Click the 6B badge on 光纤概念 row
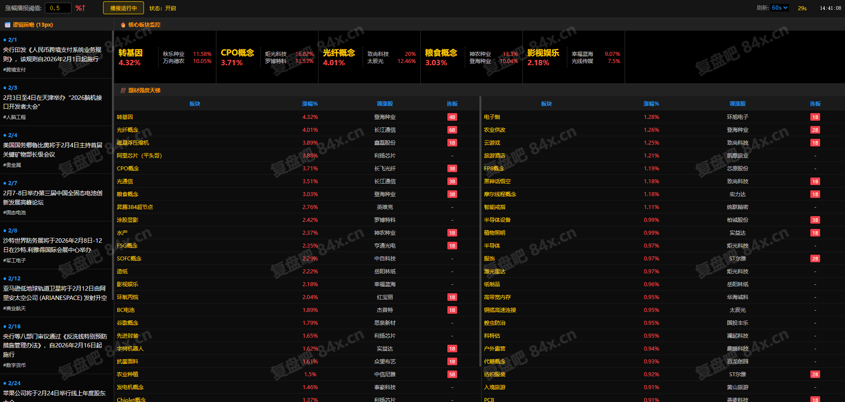845x402 pixels. coord(452,130)
